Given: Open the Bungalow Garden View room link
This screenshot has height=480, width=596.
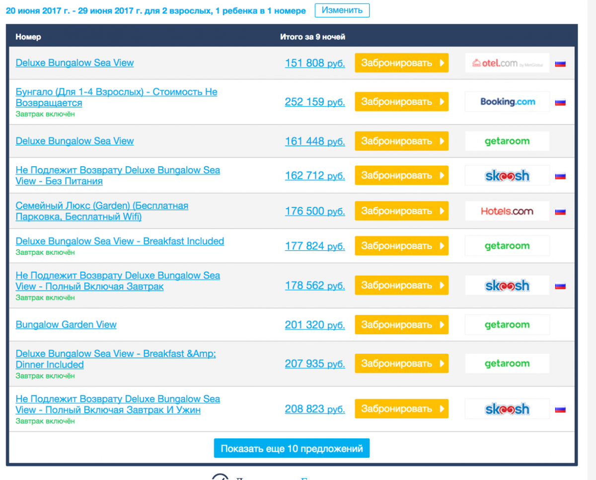Looking at the screenshot, I should (x=66, y=325).
